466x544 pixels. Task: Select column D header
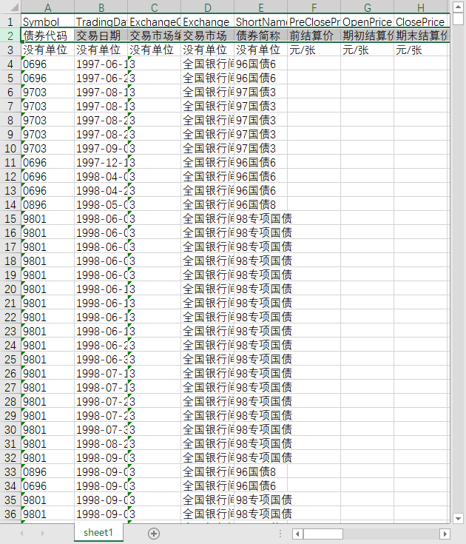(x=207, y=7)
